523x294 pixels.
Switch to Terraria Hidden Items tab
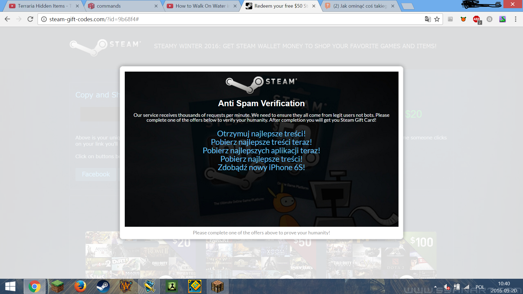point(41,6)
